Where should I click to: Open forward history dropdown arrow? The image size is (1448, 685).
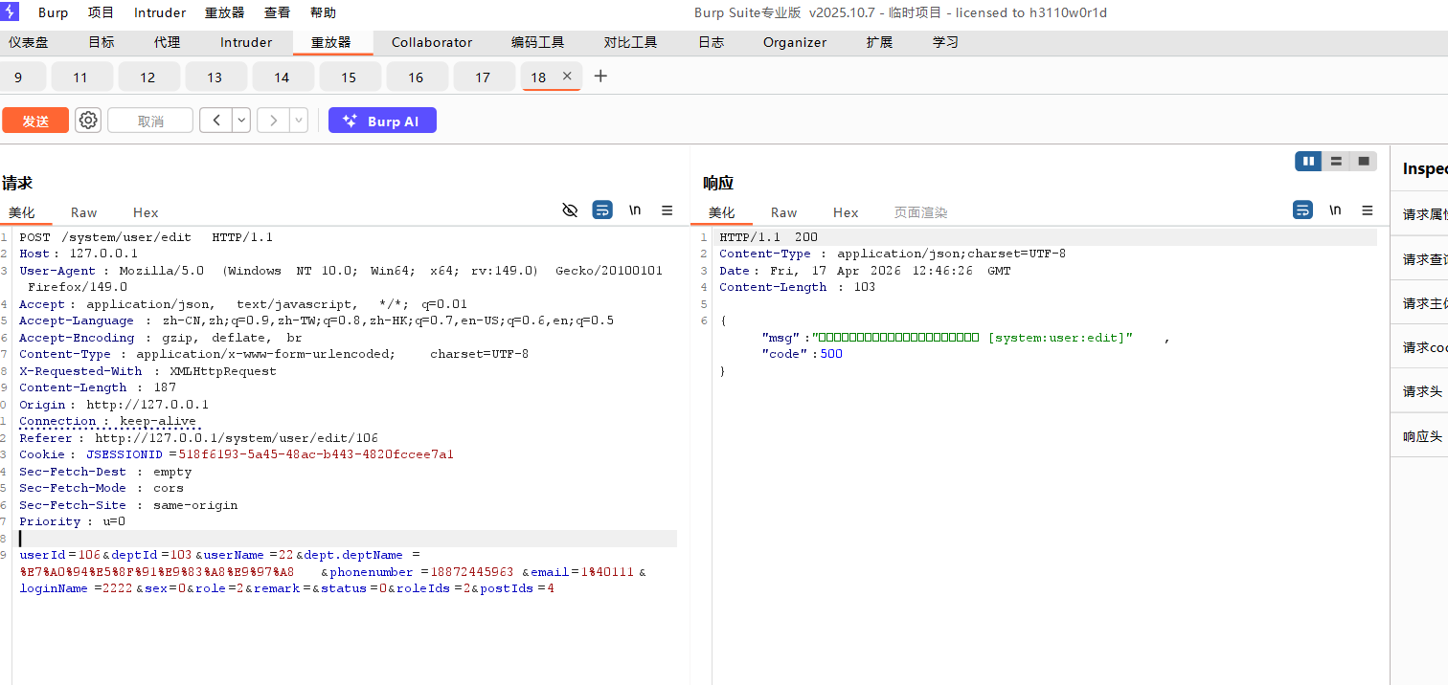coord(299,121)
